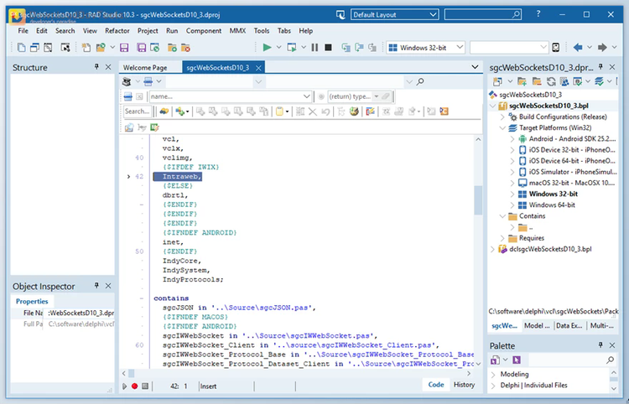Open the Model View tab in Project Manager
Viewport: 629px width, 404px height.
(x=537, y=326)
